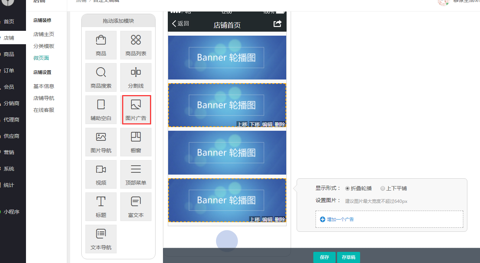Image resolution: width=480 pixels, height=263 pixels.
Task: Pick the 分割线 divider module
Action: click(136, 77)
